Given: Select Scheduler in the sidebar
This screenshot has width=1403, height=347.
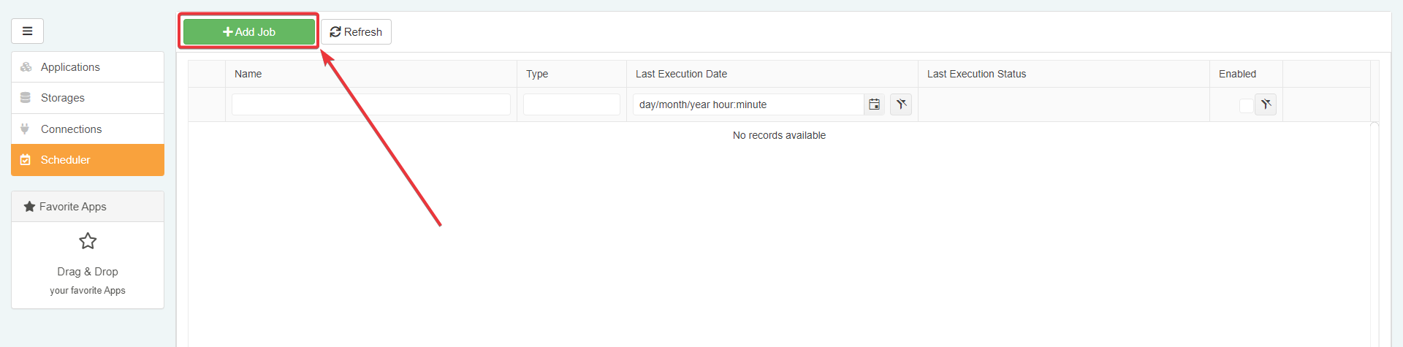Looking at the screenshot, I should [66, 160].
